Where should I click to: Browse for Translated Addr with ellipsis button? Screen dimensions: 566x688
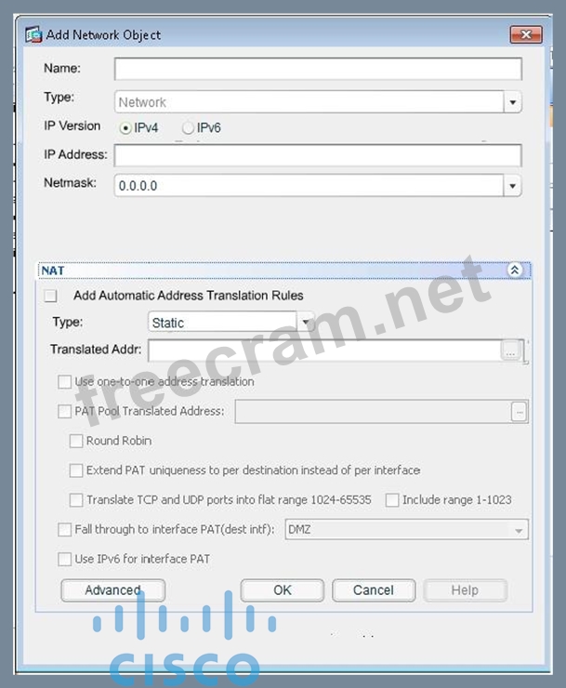[x=510, y=351]
